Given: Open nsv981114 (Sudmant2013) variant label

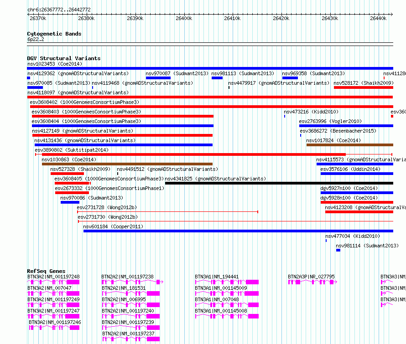Looking at the screenshot, I should click(x=367, y=246).
